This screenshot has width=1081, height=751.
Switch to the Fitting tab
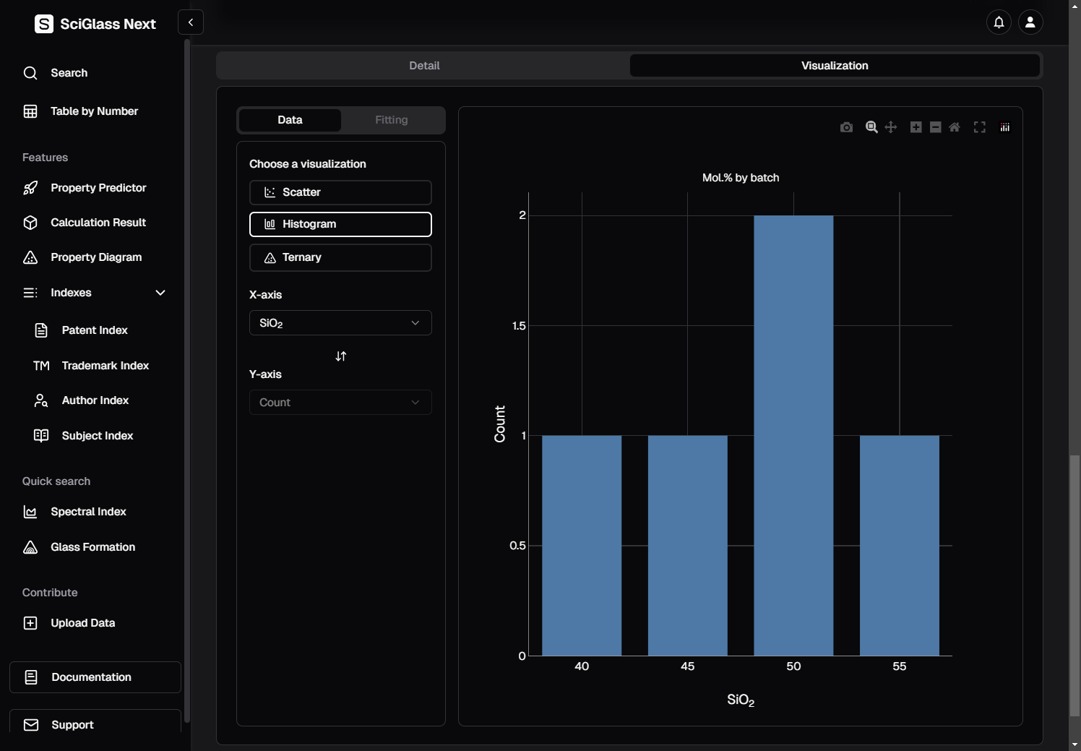tap(392, 120)
